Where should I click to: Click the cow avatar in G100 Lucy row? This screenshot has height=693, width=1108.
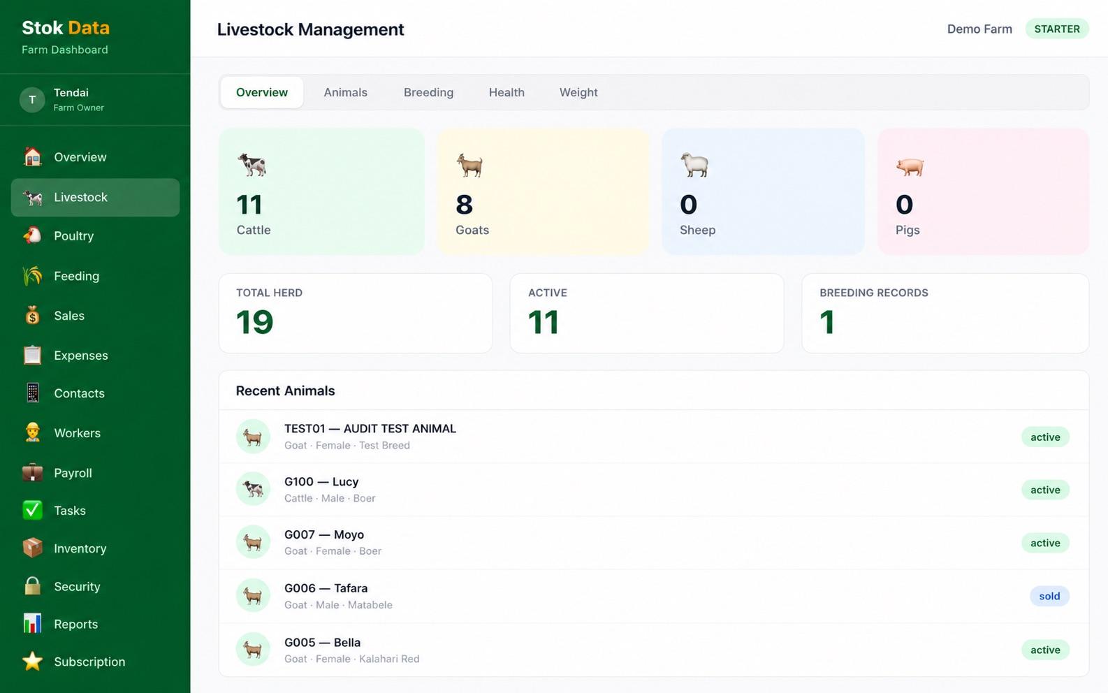pyautogui.click(x=253, y=489)
